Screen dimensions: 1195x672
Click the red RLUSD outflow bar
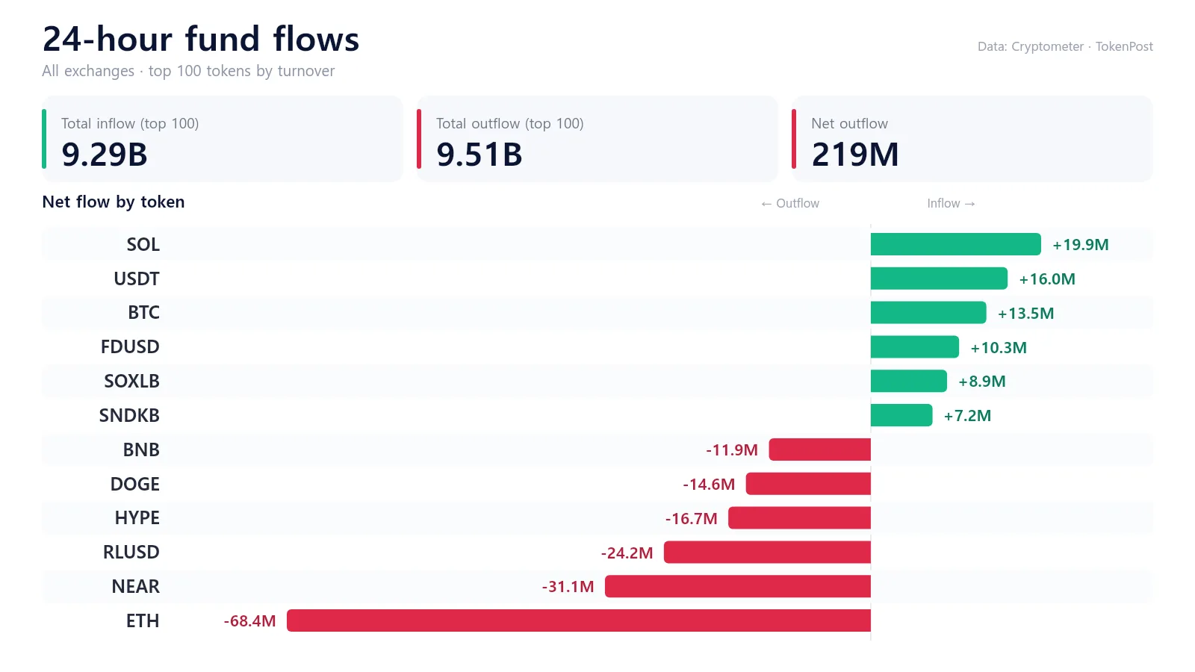click(767, 552)
